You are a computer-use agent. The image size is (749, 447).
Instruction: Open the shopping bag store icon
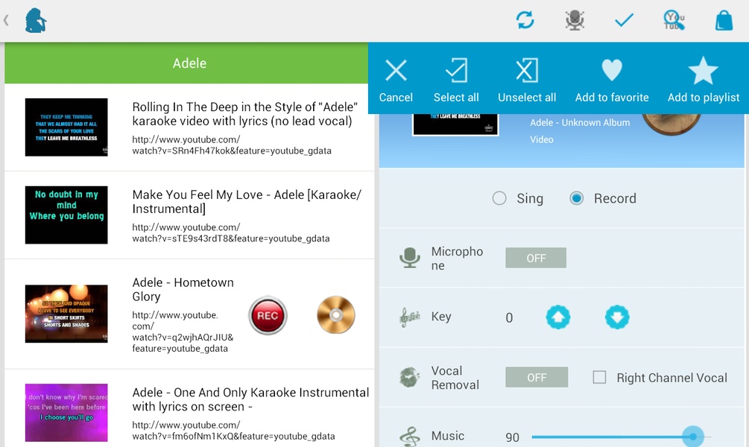click(x=724, y=21)
